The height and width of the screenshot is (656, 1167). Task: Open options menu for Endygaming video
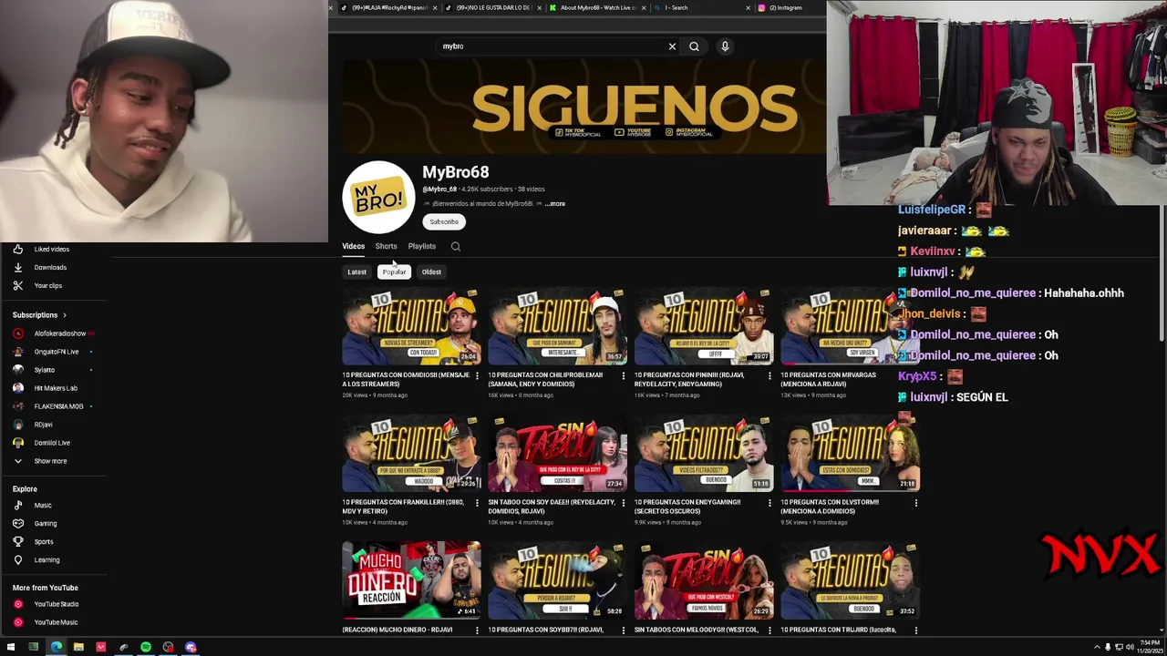pos(769,503)
